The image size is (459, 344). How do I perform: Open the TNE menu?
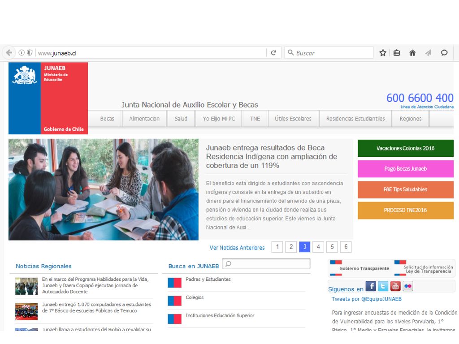(x=255, y=118)
